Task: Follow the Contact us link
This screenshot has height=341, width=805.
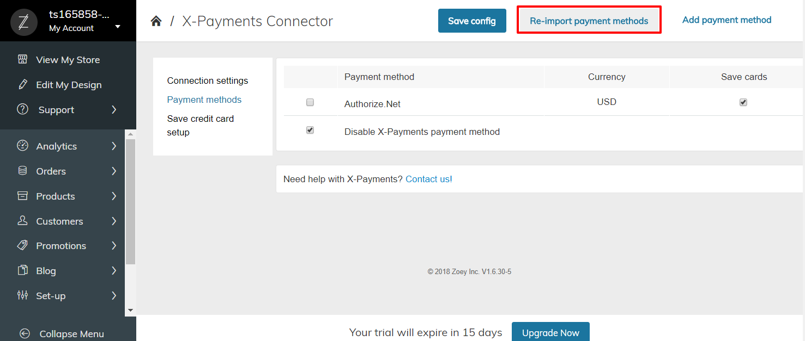Action: pos(428,179)
